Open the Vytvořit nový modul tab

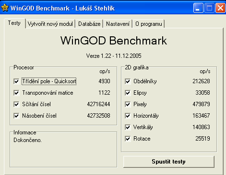[x=50, y=24]
